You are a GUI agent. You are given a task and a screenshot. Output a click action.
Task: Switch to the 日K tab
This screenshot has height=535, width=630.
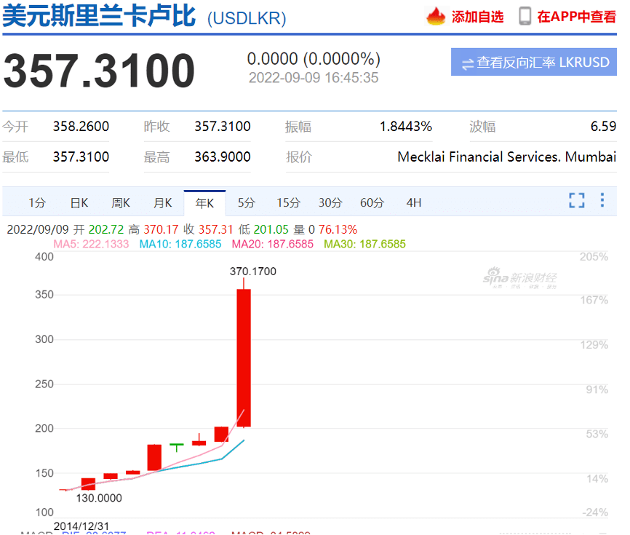pos(79,202)
